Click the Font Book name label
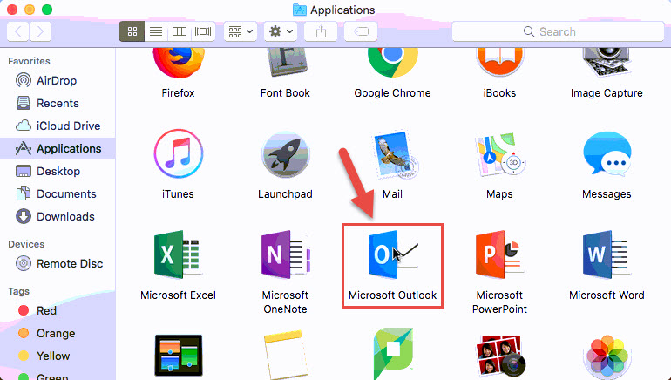 tap(285, 93)
